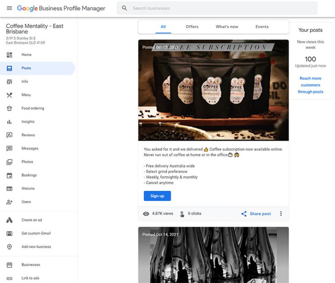Switch to the What's new tab
The image size is (335, 283).
[227, 27]
